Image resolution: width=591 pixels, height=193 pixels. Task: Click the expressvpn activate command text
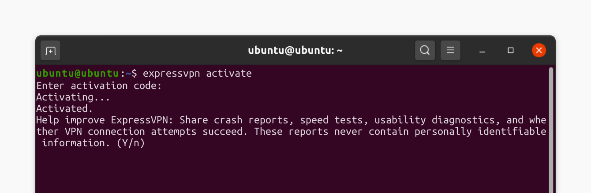pyautogui.click(x=197, y=73)
